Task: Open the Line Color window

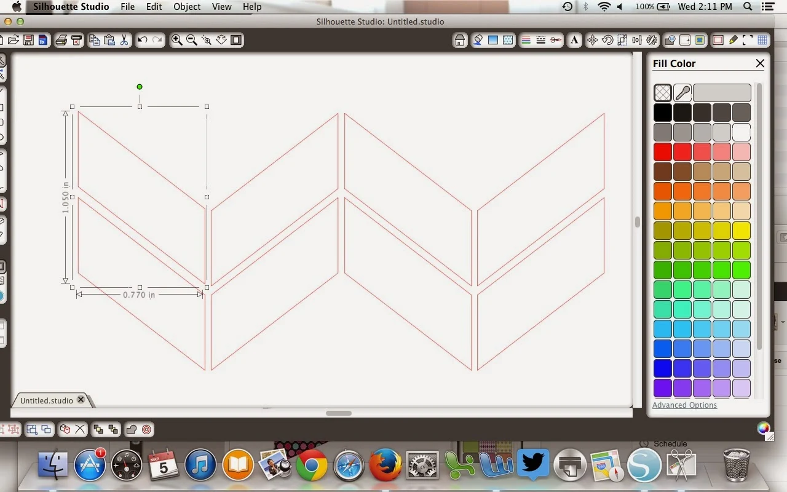Action: (x=526, y=41)
